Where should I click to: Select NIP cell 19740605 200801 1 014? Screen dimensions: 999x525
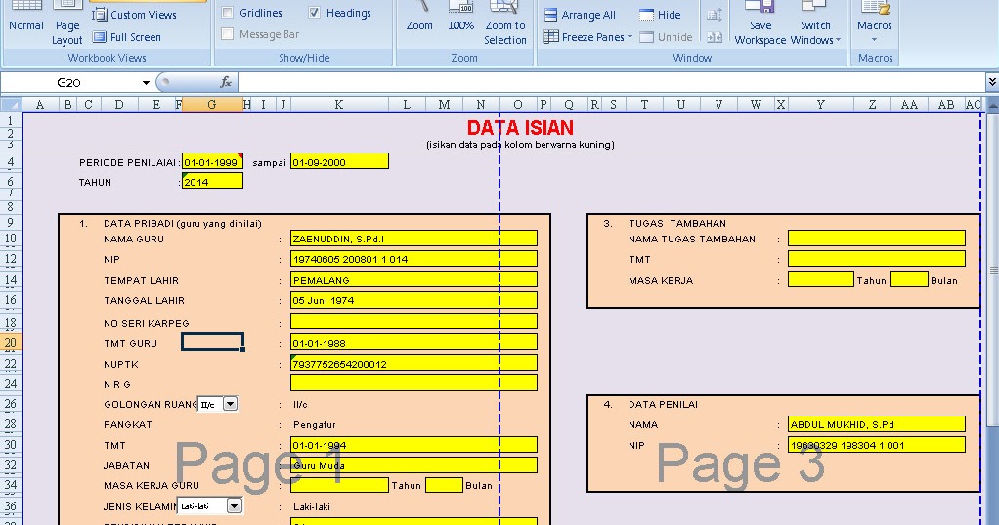(413, 259)
